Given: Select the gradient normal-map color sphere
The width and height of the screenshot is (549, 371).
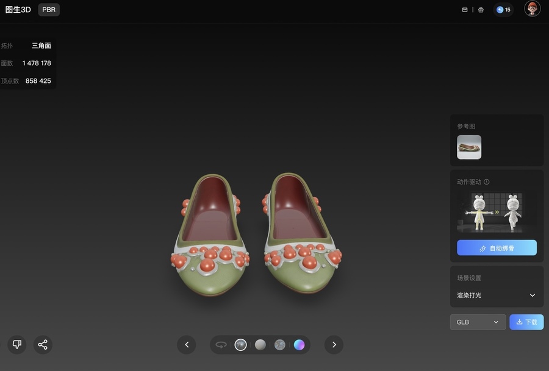Looking at the screenshot, I should 299,345.
